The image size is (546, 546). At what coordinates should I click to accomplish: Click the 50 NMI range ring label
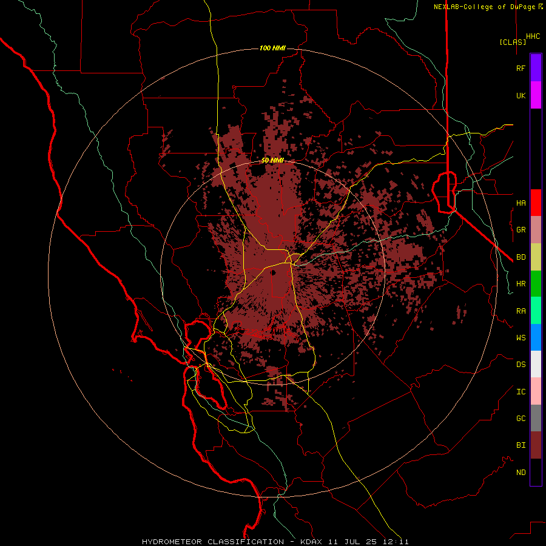272,161
